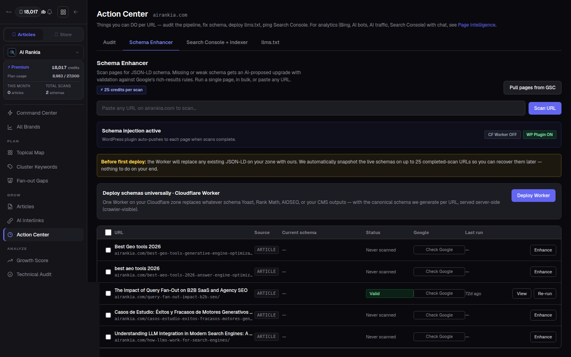Open the notifications bell icon
This screenshot has height=357, width=571.
[50, 12]
